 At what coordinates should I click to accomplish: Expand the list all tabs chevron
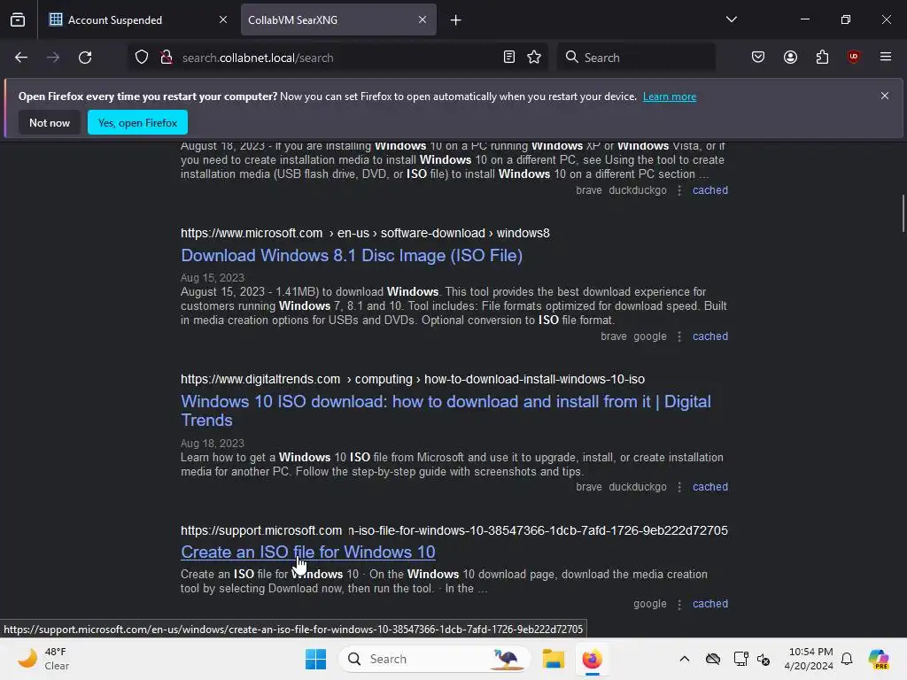click(731, 19)
